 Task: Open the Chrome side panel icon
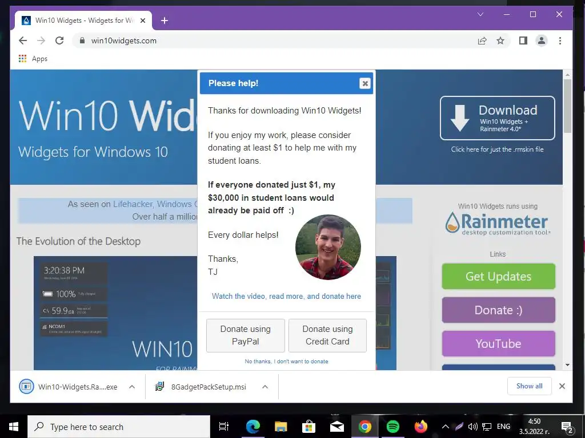click(523, 40)
